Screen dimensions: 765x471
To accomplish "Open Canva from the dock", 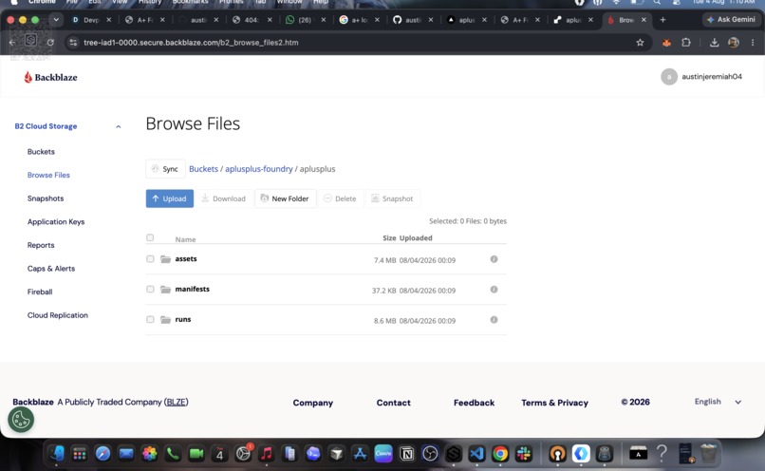I will coord(383,453).
